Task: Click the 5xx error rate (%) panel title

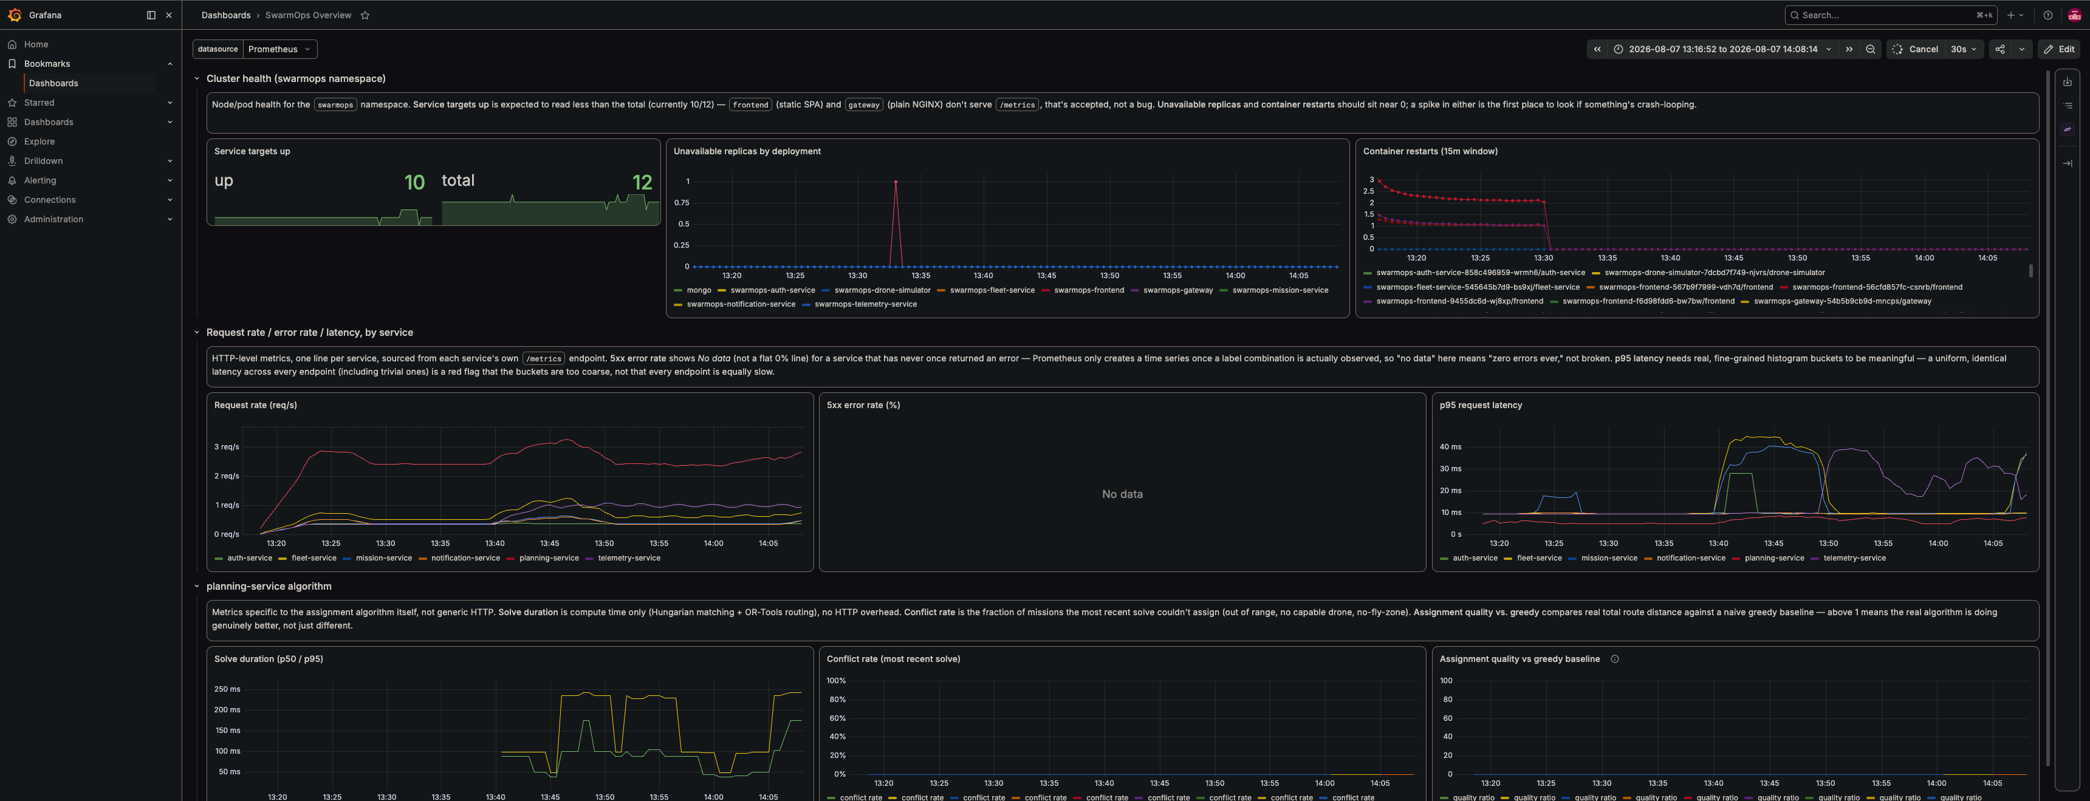Action: 863,404
